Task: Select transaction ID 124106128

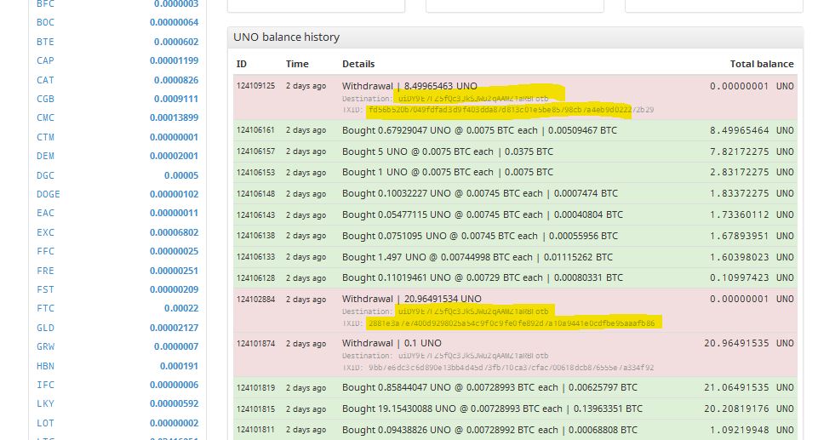Action: pyautogui.click(x=255, y=277)
